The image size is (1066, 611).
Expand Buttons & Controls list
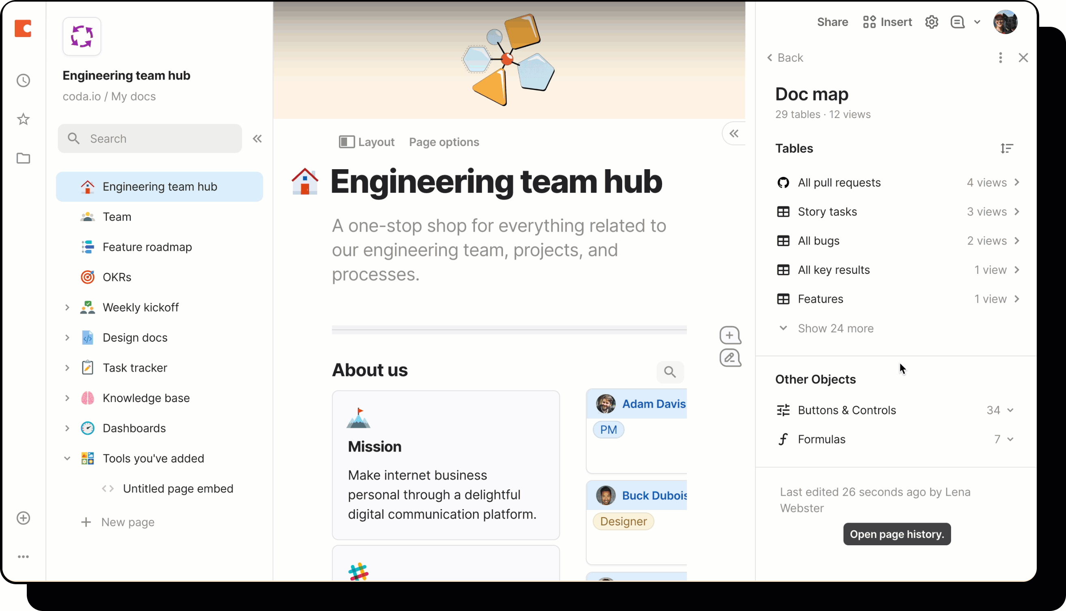(1010, 410)
